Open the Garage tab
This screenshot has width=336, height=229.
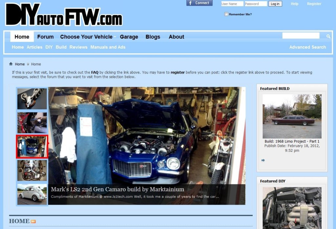point(129,37)
